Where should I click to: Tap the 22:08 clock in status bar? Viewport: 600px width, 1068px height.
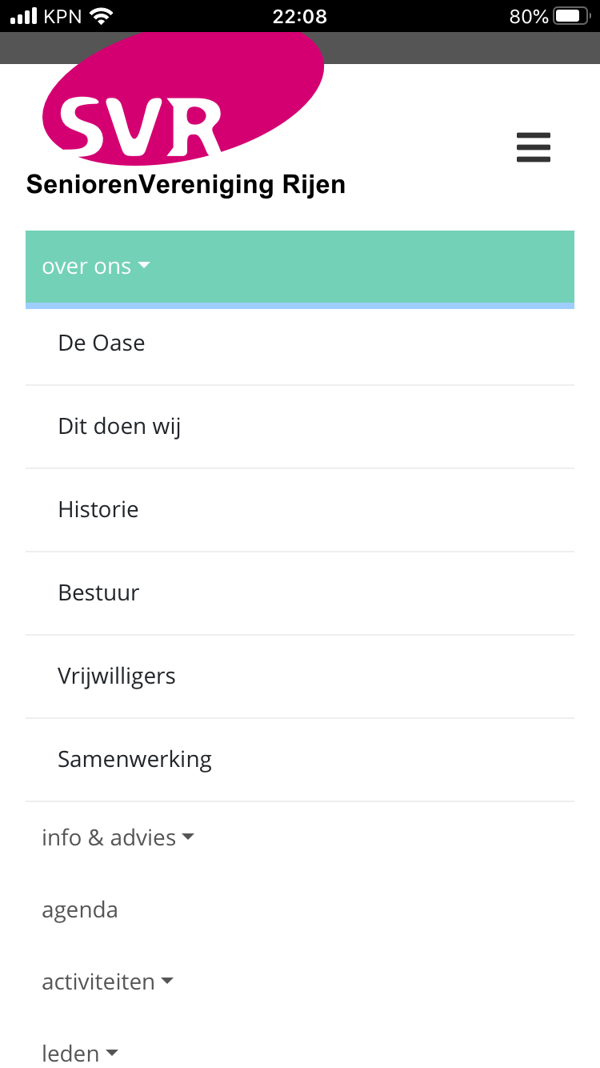pyautogui.click(x=300, y=16)
